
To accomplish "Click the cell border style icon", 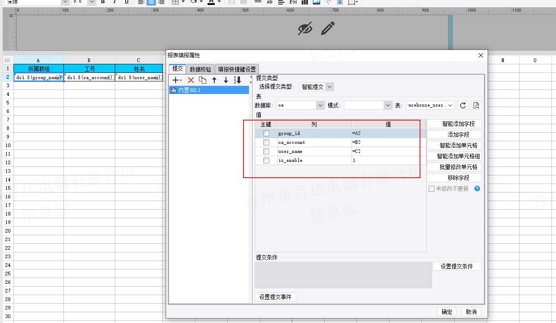I will point(176,2).
